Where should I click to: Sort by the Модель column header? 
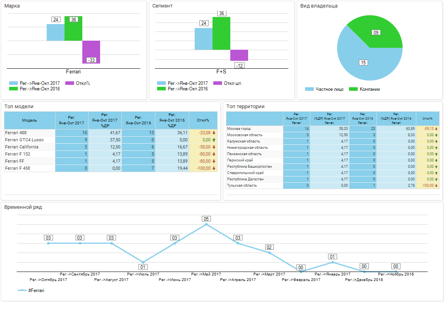30,120
